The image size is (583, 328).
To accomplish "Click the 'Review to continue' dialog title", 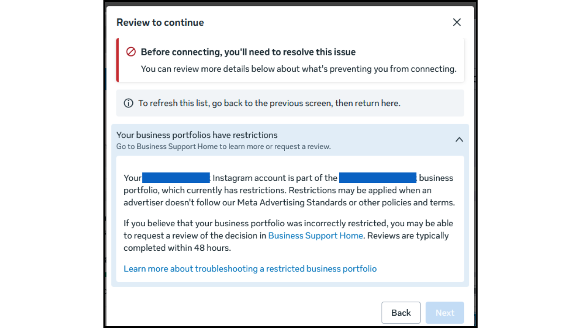I will (x=160, y=23).
